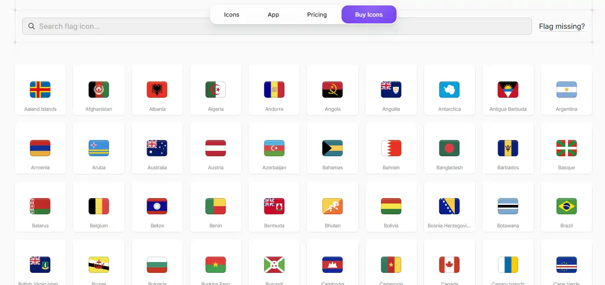Image resolution: width=605 pixels, height=285 pixels.
Task: Open the Canada flag icon
Action: point(449,265)
